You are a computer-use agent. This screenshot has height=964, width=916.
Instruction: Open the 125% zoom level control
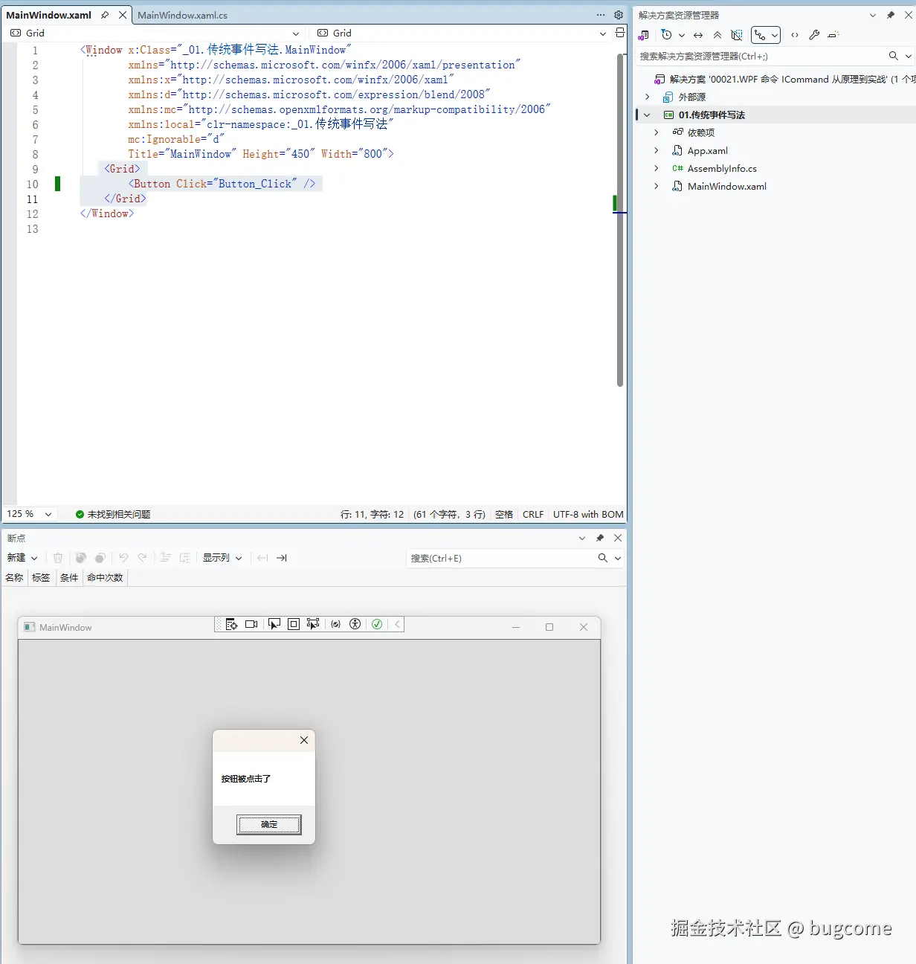[30, 513]
